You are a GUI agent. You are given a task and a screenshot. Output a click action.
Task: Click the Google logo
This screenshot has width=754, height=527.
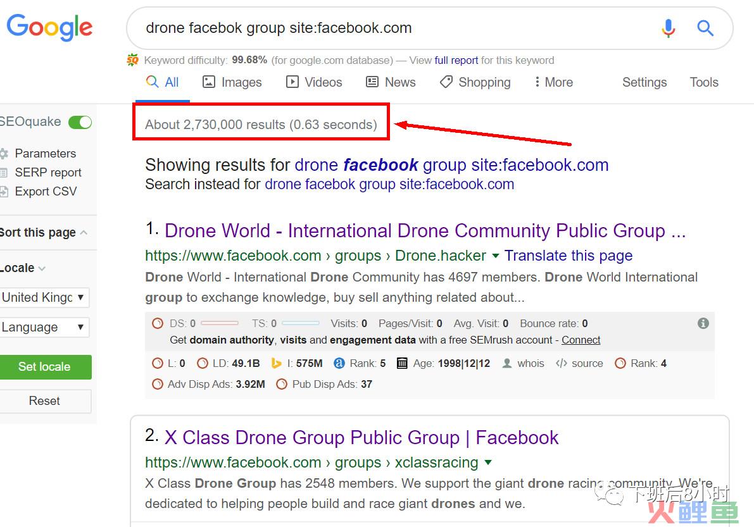[49, 27]
